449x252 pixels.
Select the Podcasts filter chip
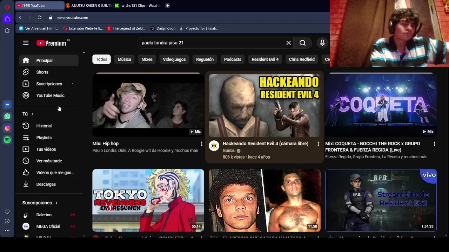(233, 59)
